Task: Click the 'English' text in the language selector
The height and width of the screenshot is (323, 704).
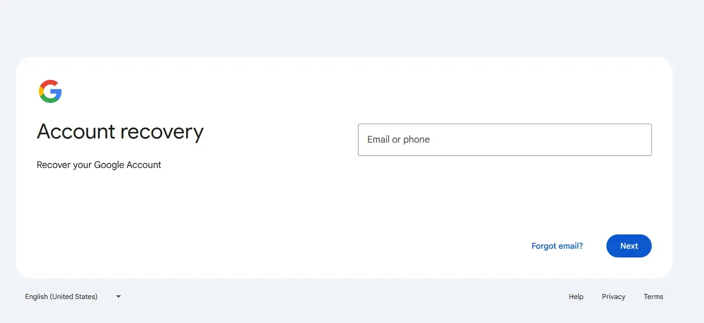Action: click(x=37, y=297)
